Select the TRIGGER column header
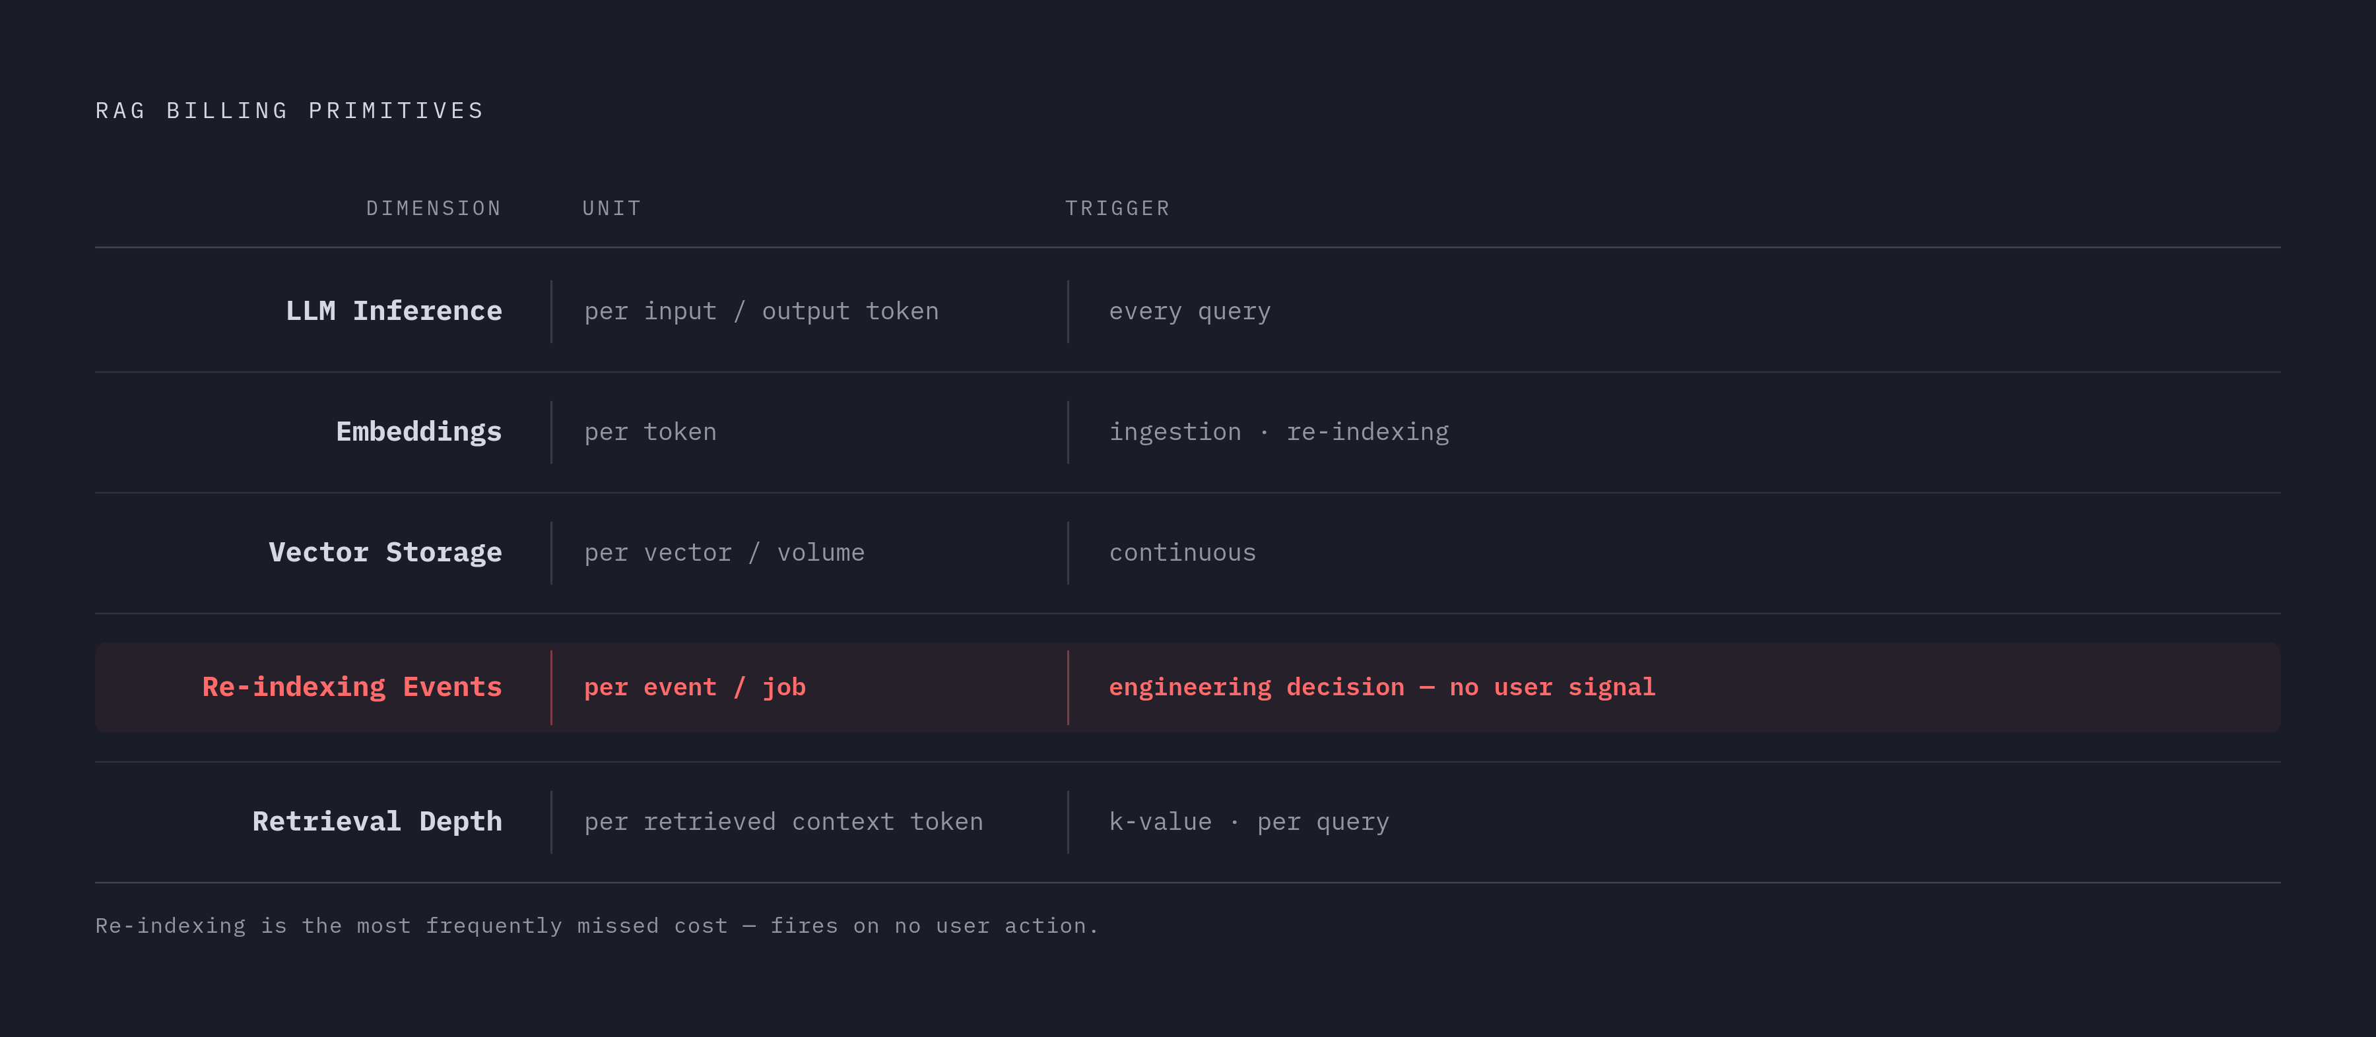Screen dimensions: 2376x1037 pyautogui.click(x=1117, y=208)
